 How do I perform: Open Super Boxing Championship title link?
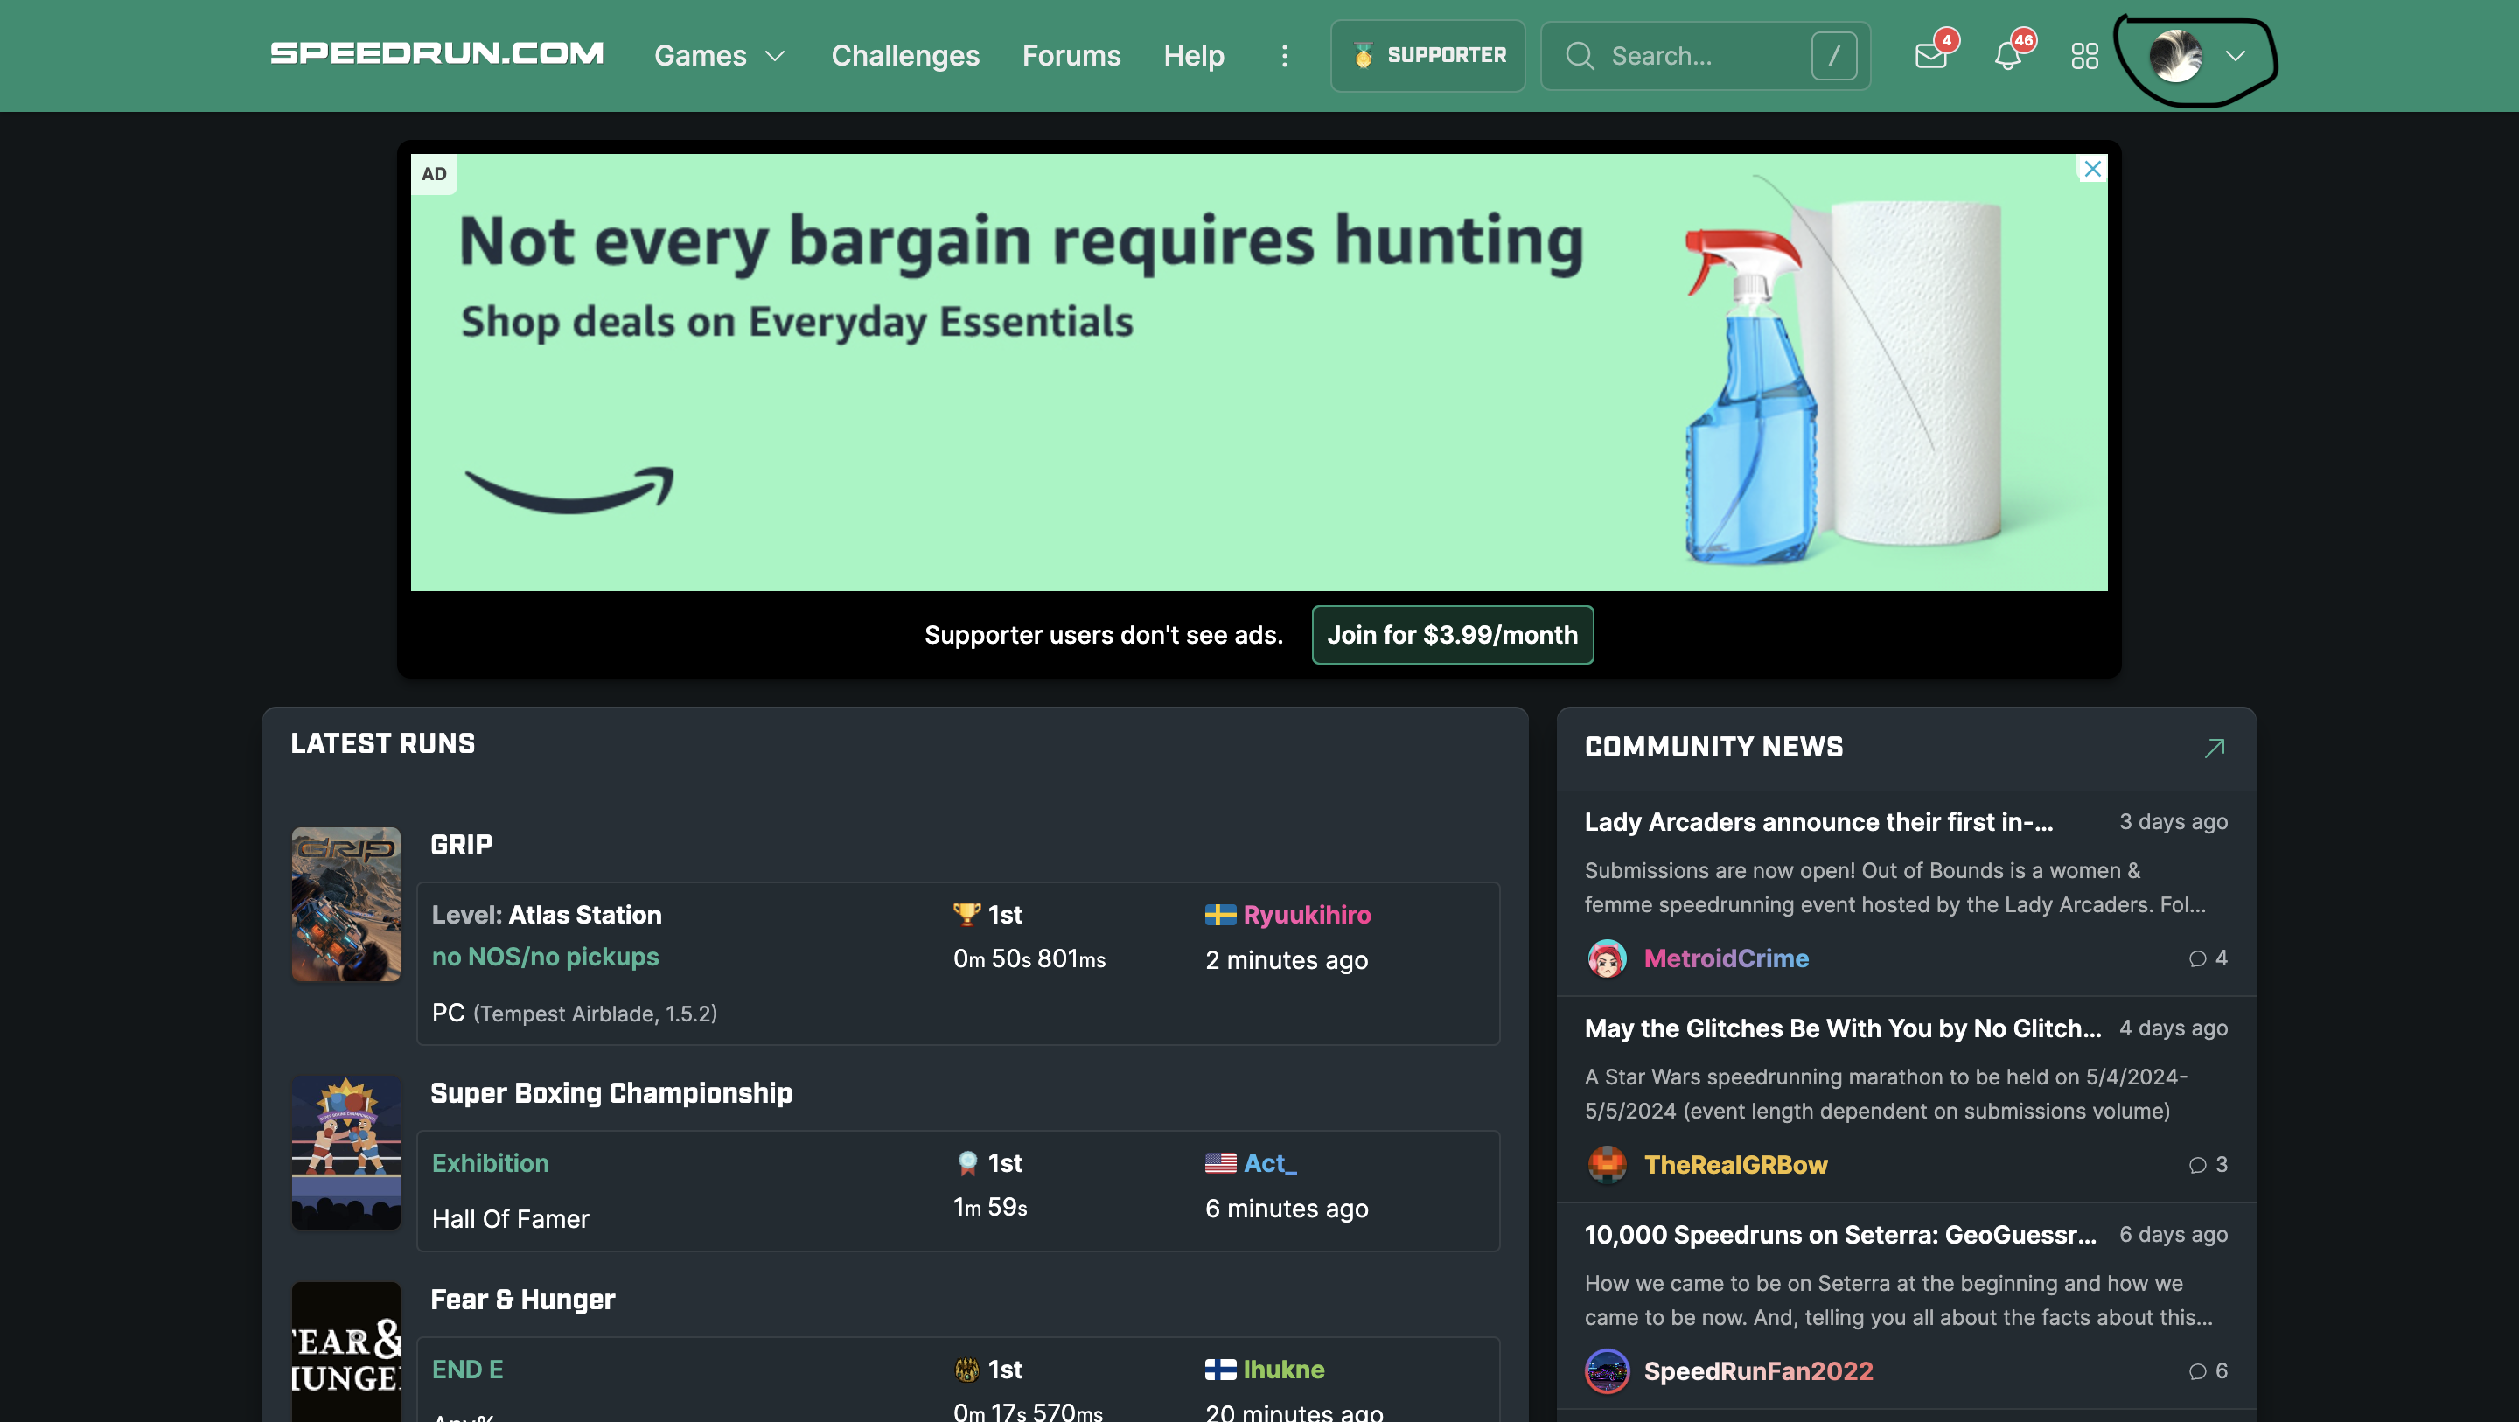pyautogui.click(x=611, y=1092)
